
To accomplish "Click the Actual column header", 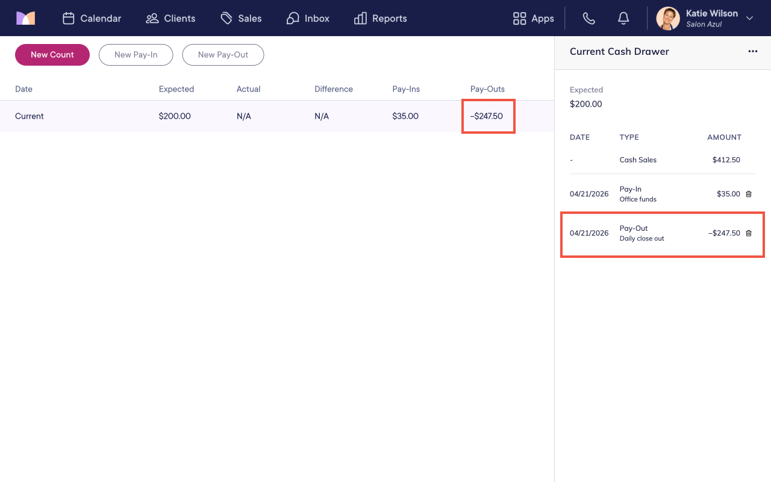I will [x=248, y=89].
